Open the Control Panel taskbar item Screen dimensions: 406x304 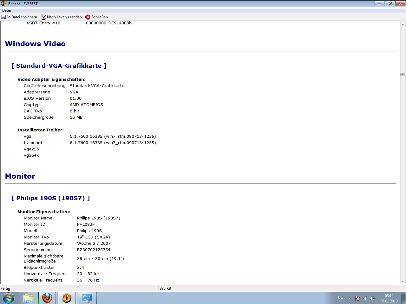pos(87,298)
